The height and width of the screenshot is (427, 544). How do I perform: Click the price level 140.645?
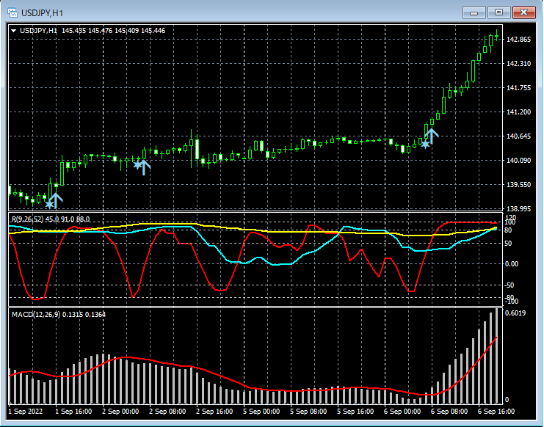click(519, 136)
